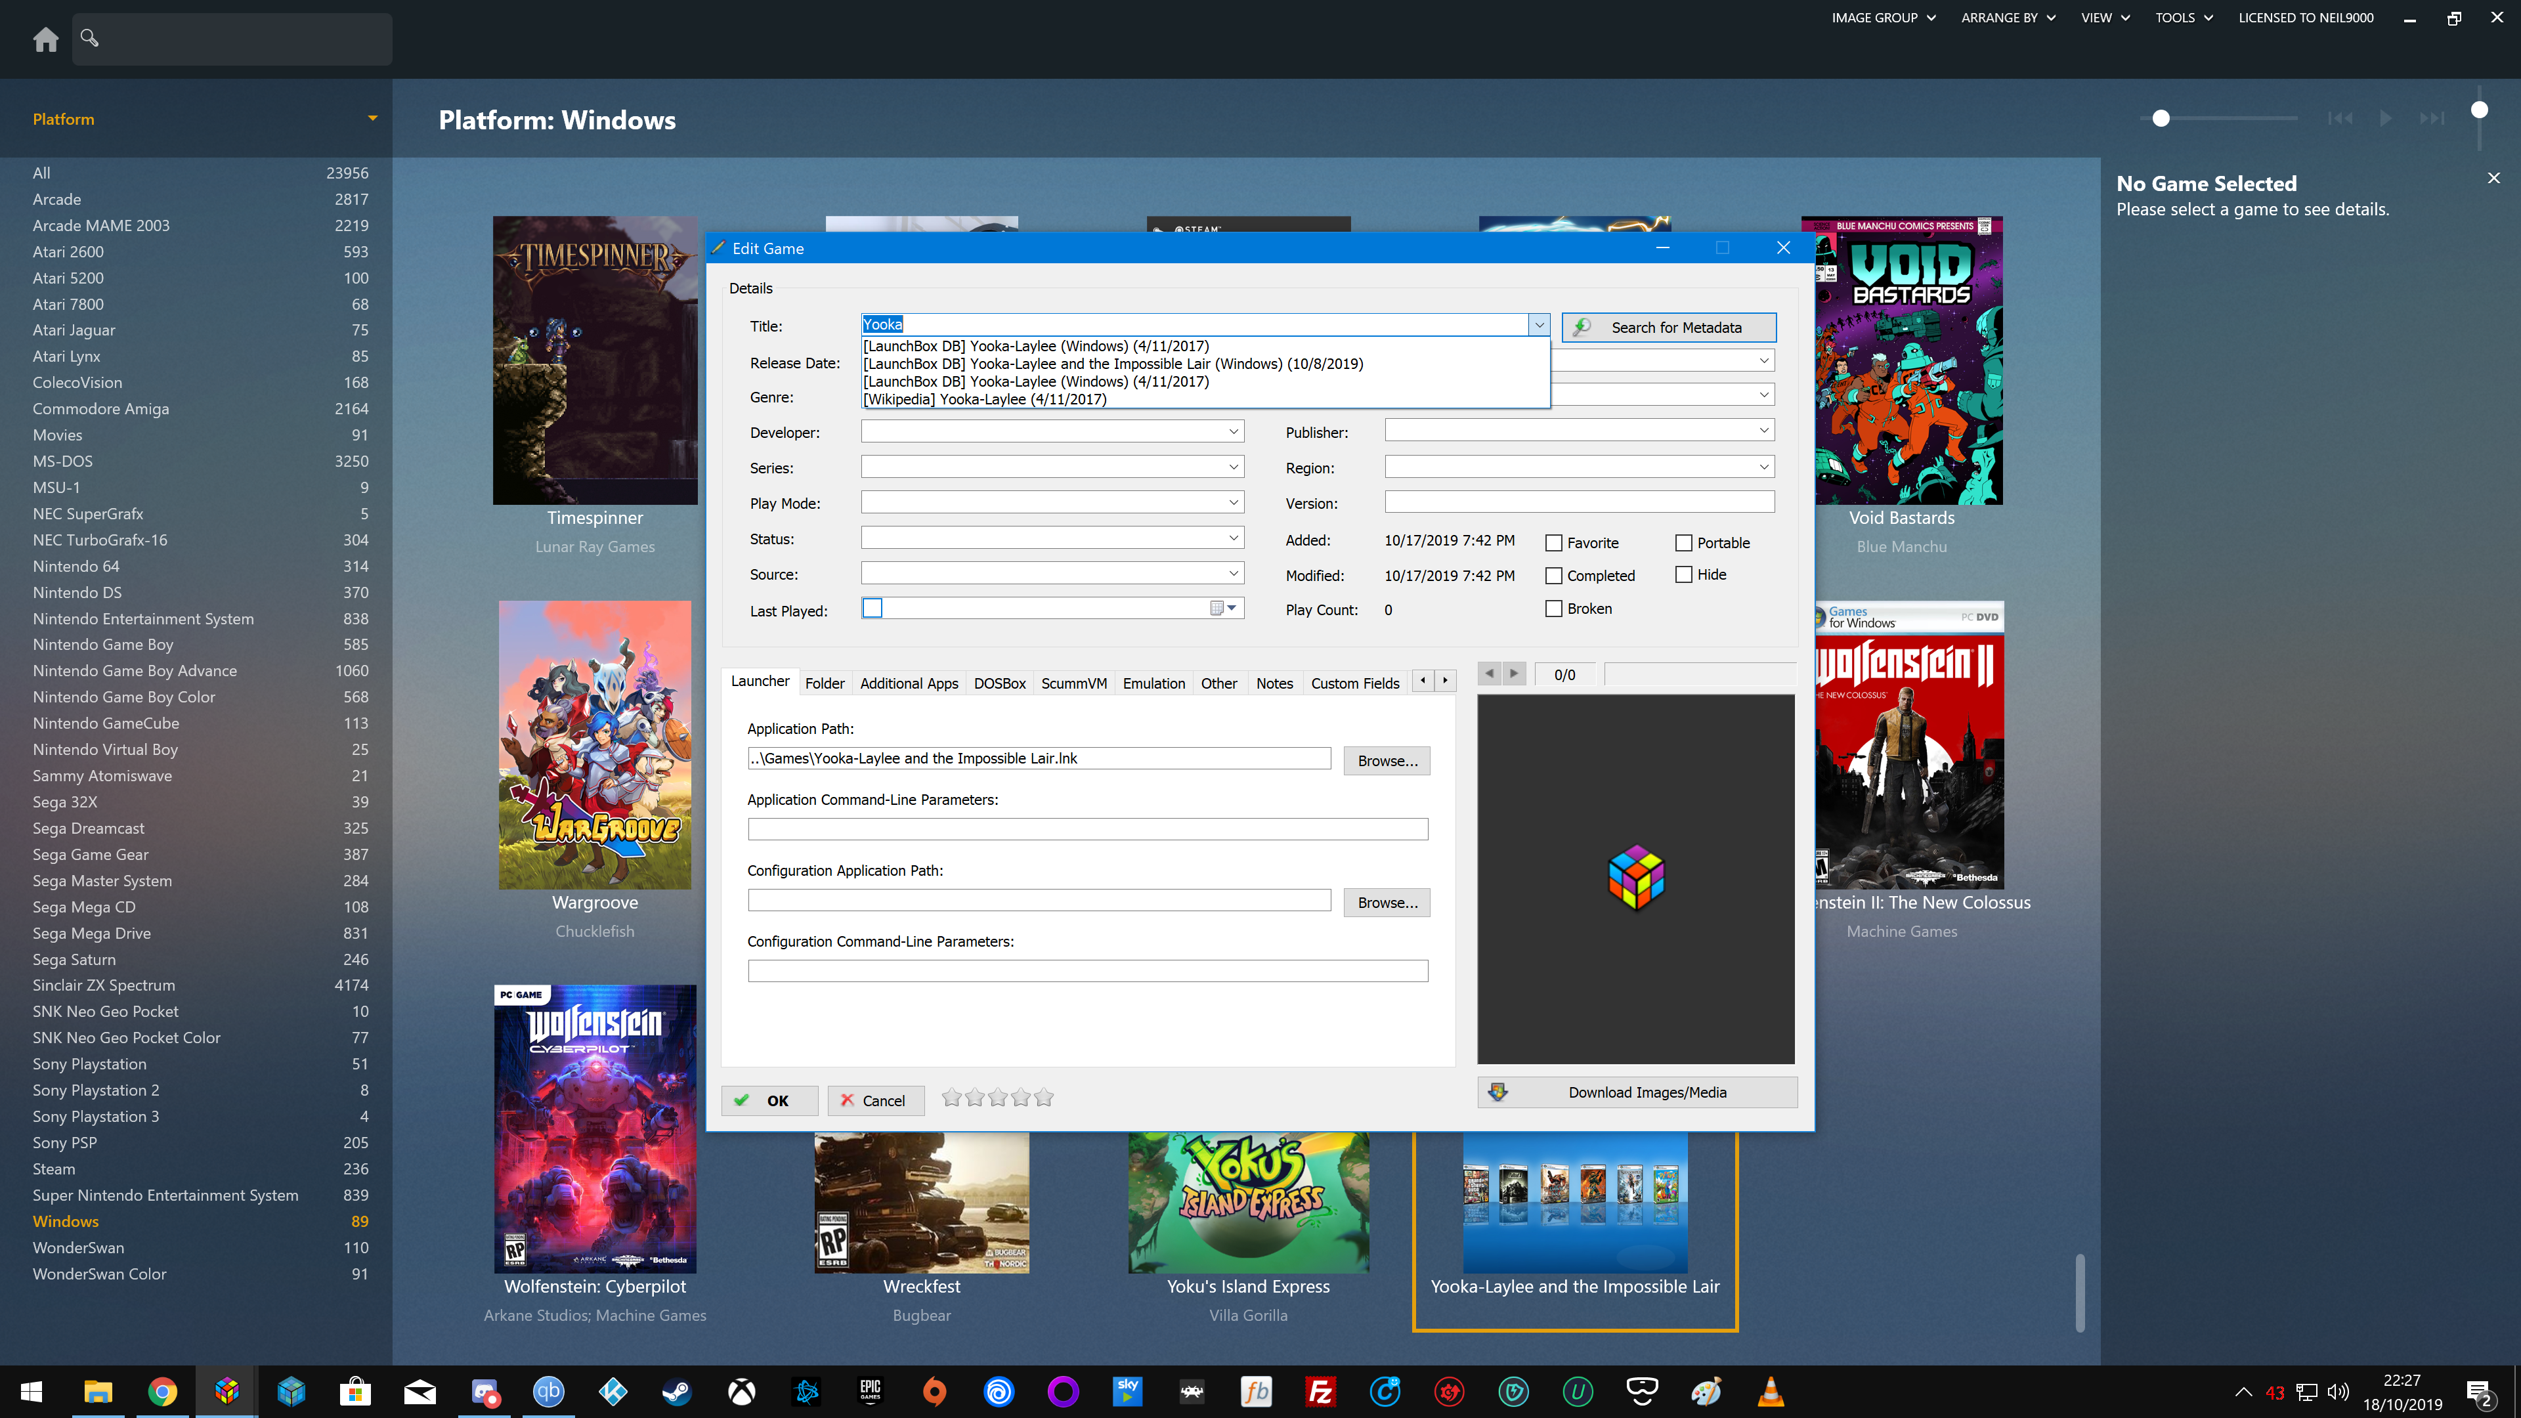Open FileZilla from taskbar
Image resolution: width=2521 pixels, height=1418 pixels.
coord(1320,1390)
